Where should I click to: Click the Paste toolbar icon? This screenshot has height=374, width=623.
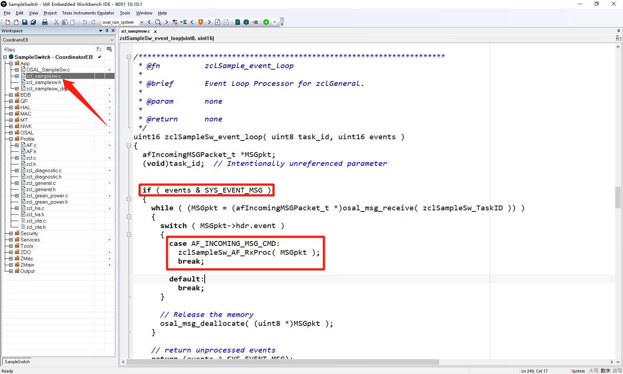73,22
